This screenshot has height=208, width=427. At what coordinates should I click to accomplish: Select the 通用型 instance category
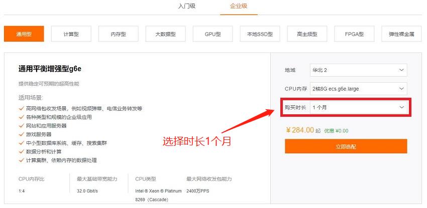(24, 34)
